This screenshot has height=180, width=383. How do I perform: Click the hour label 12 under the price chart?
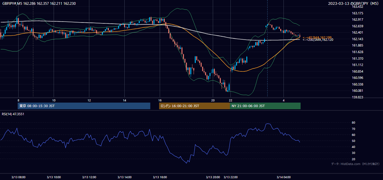point(89,100)
